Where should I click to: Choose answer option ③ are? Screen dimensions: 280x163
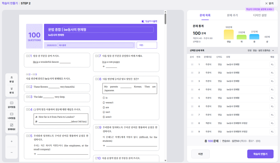(x=106, y=107)
